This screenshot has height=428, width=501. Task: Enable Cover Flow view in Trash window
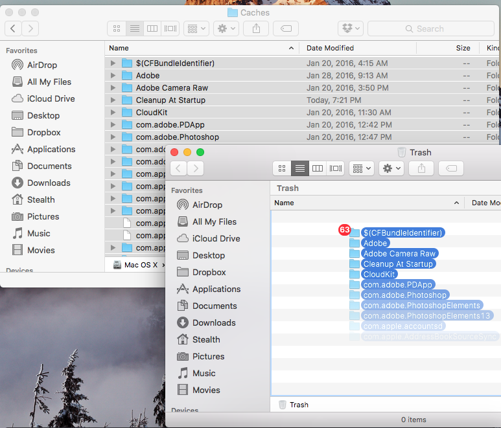(336, 168)
